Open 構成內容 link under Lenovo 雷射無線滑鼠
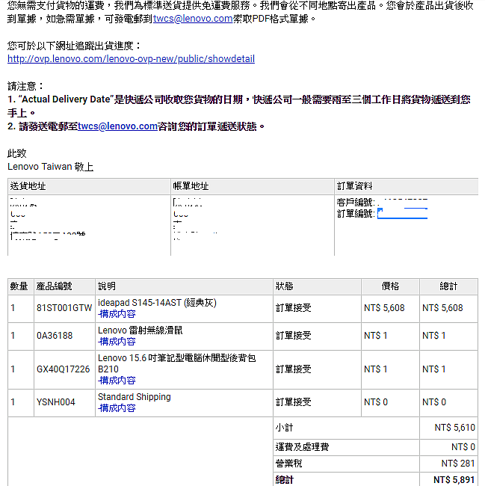The height and width of the screenshot is (486, 485). [x=117, y=342]
